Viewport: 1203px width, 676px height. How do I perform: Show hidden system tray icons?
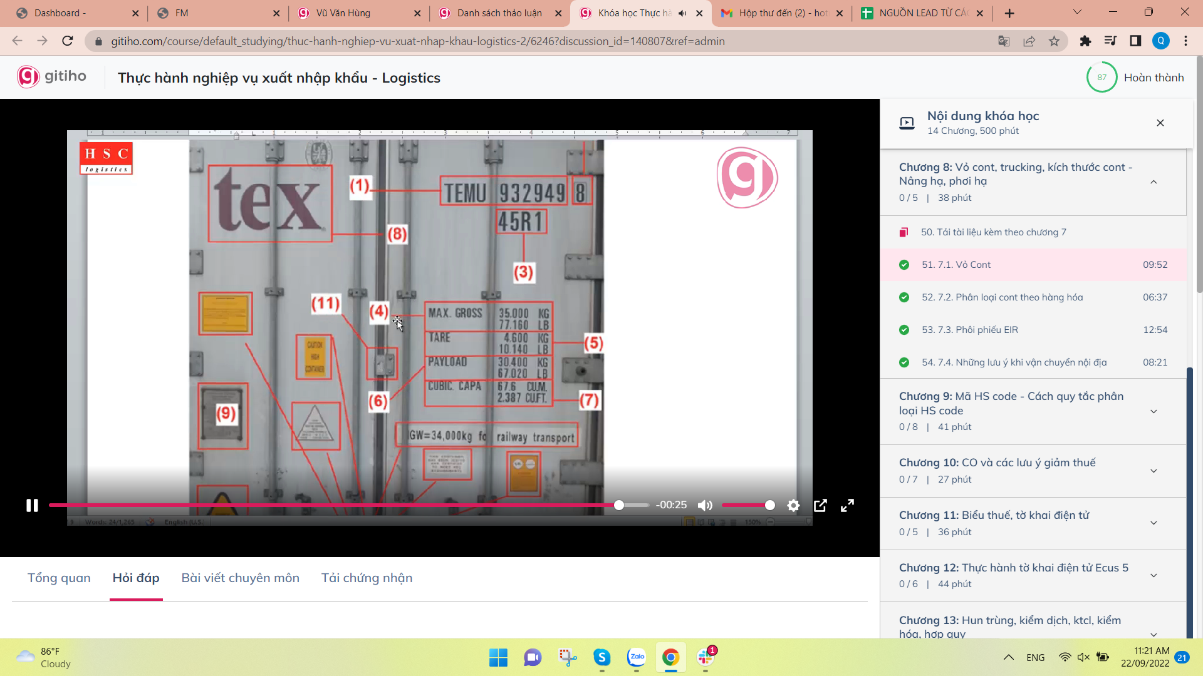(x=1008, y=658)
